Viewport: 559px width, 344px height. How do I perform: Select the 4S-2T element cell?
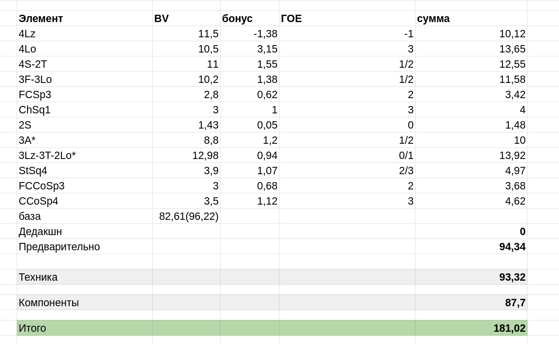click(x=84, y=64)
